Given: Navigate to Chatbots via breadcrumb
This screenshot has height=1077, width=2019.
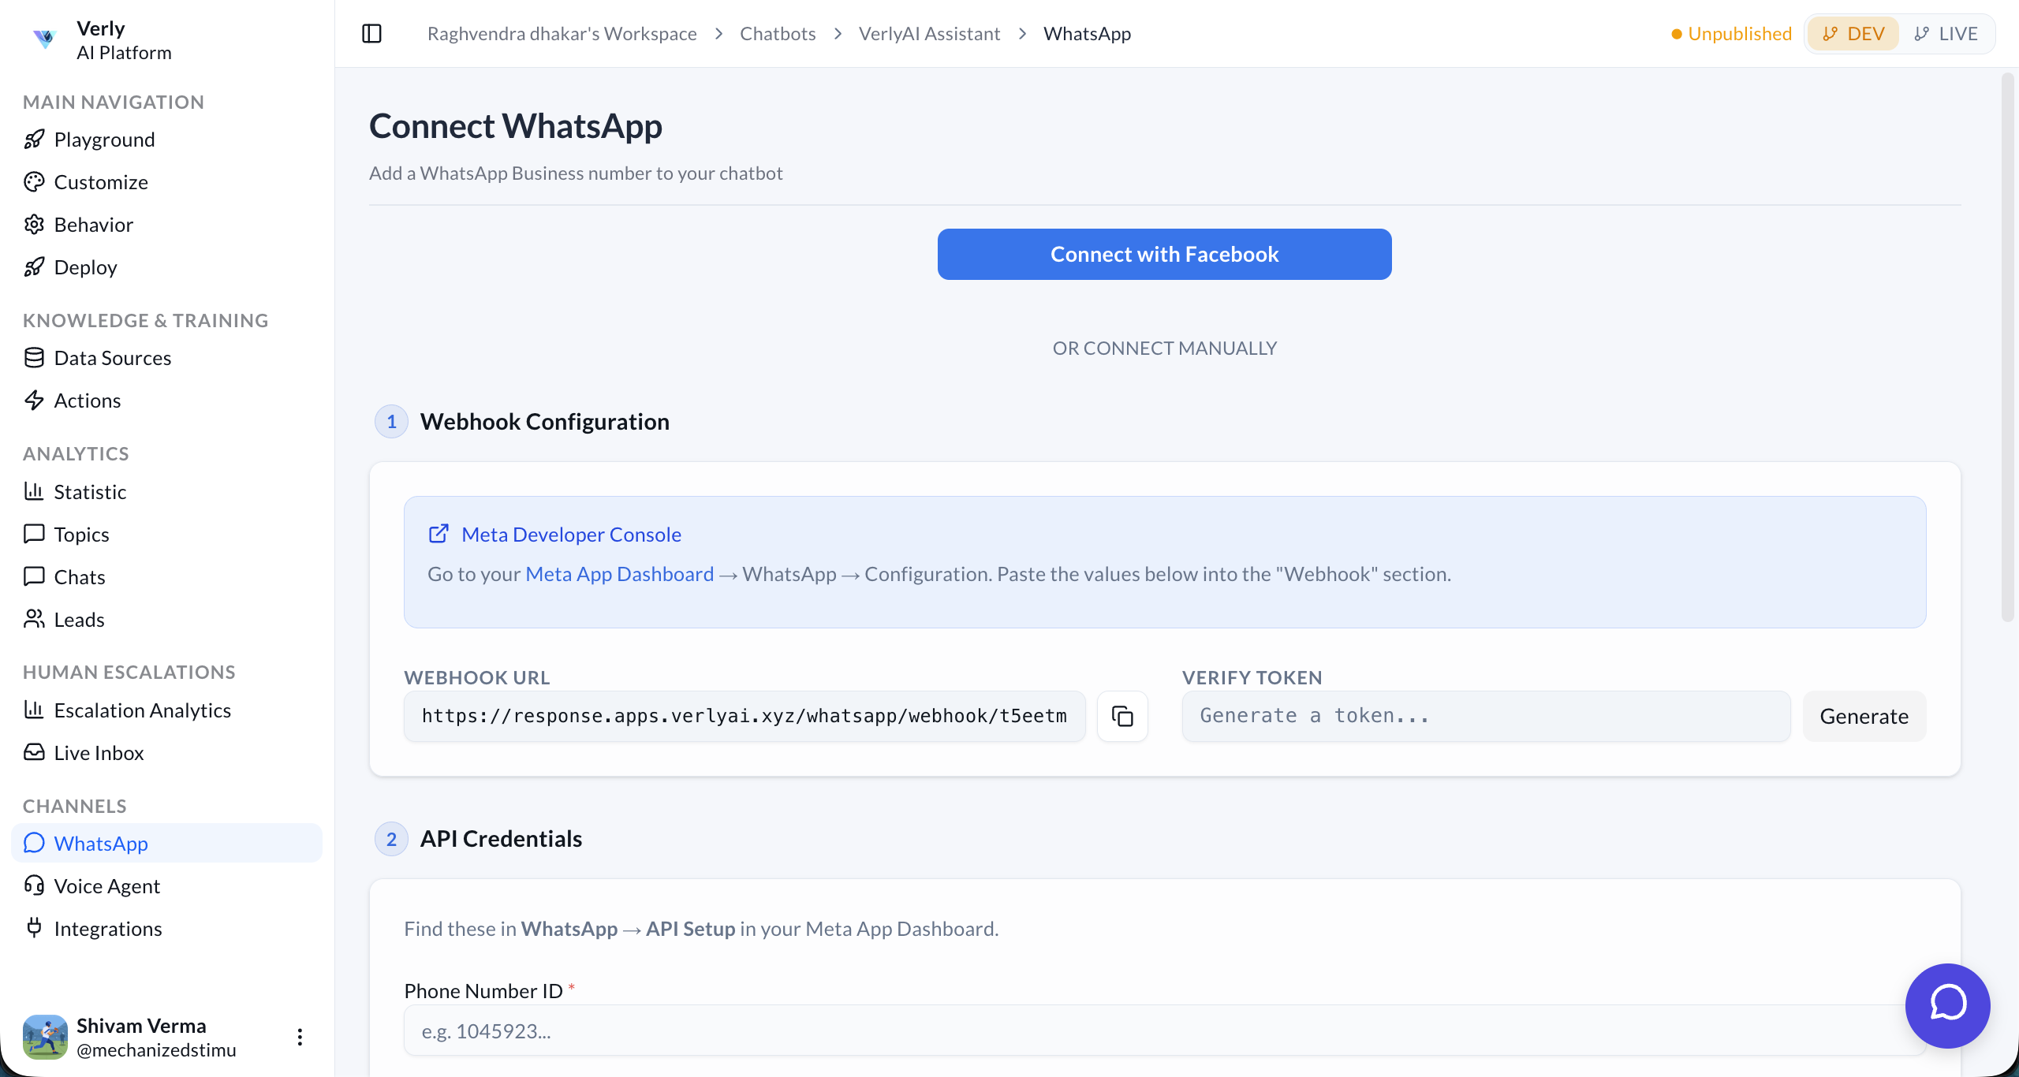Looking at the screenshot, I should click(x=777, y=33).
